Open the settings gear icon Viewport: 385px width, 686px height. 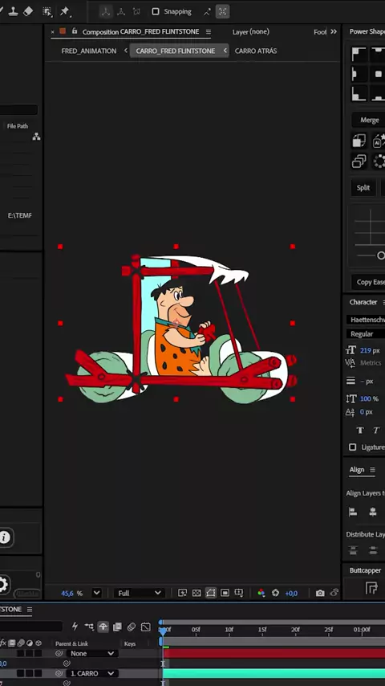tap(3, 585)
